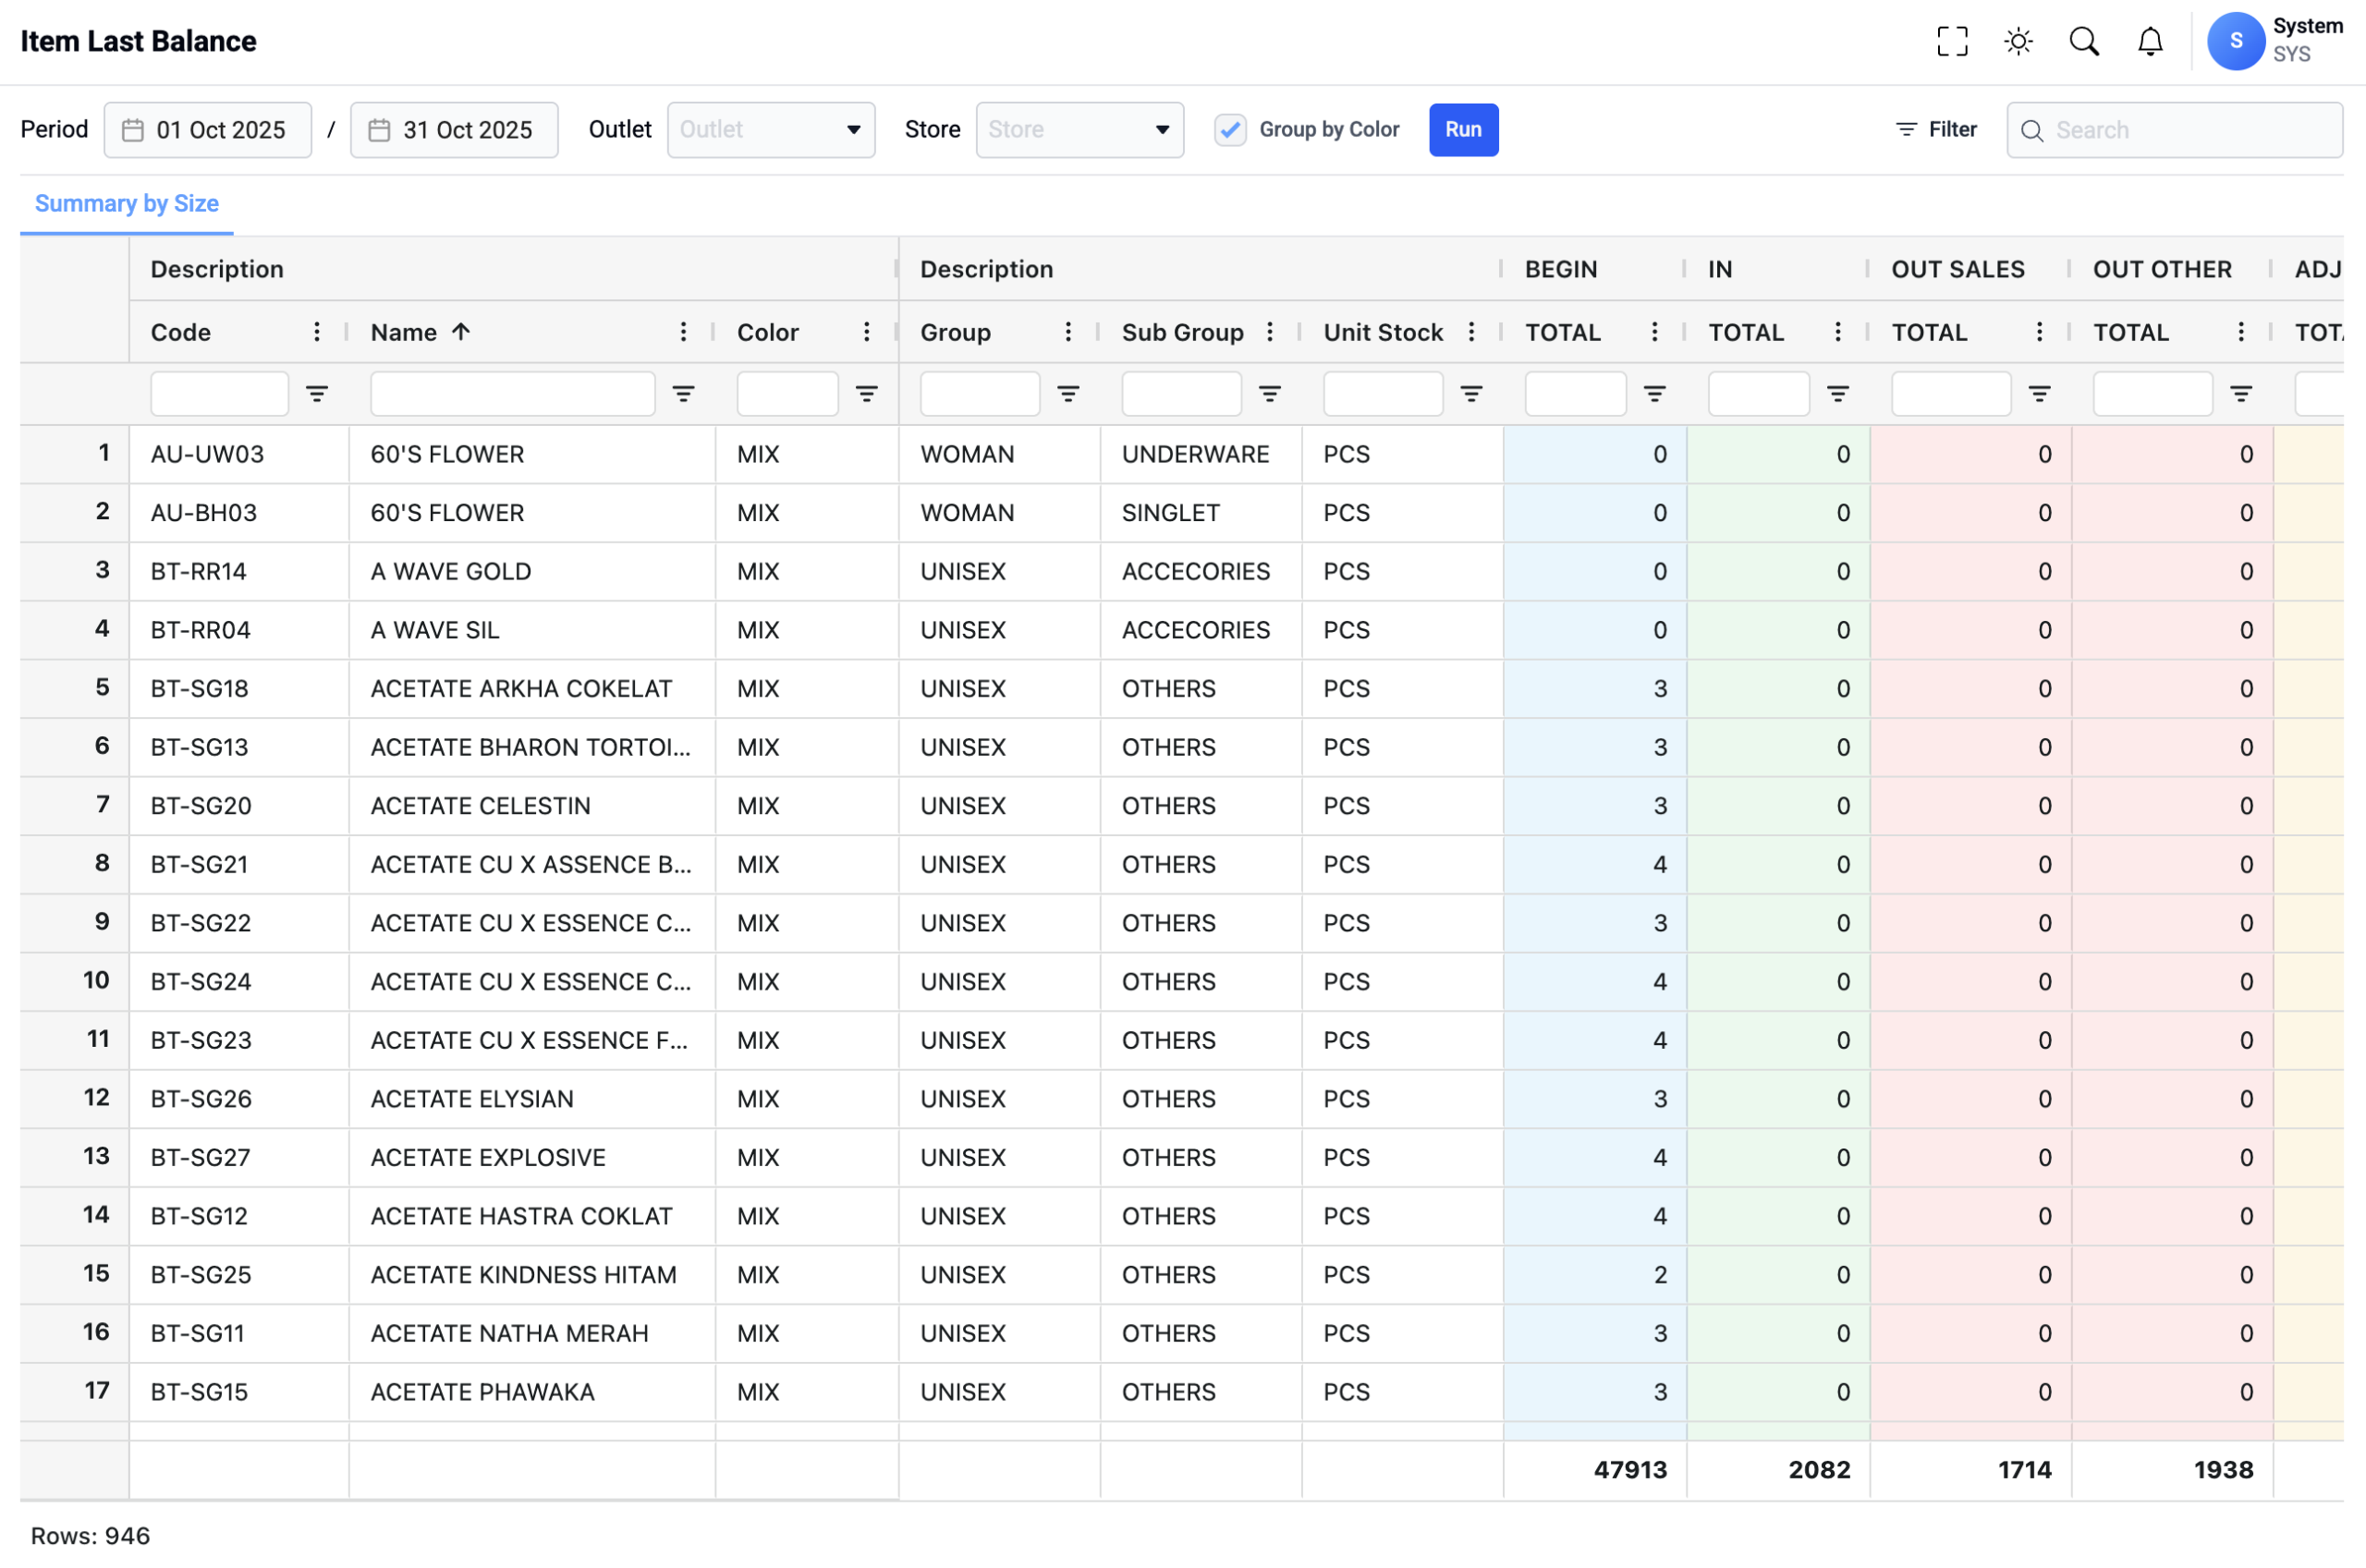Click the Filter button

point(1935,130)
